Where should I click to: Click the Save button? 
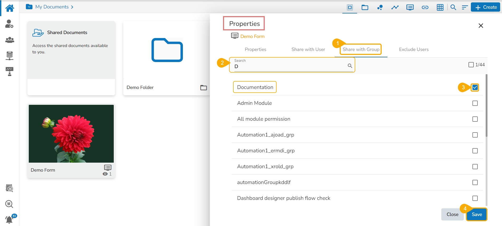[477, 214]
